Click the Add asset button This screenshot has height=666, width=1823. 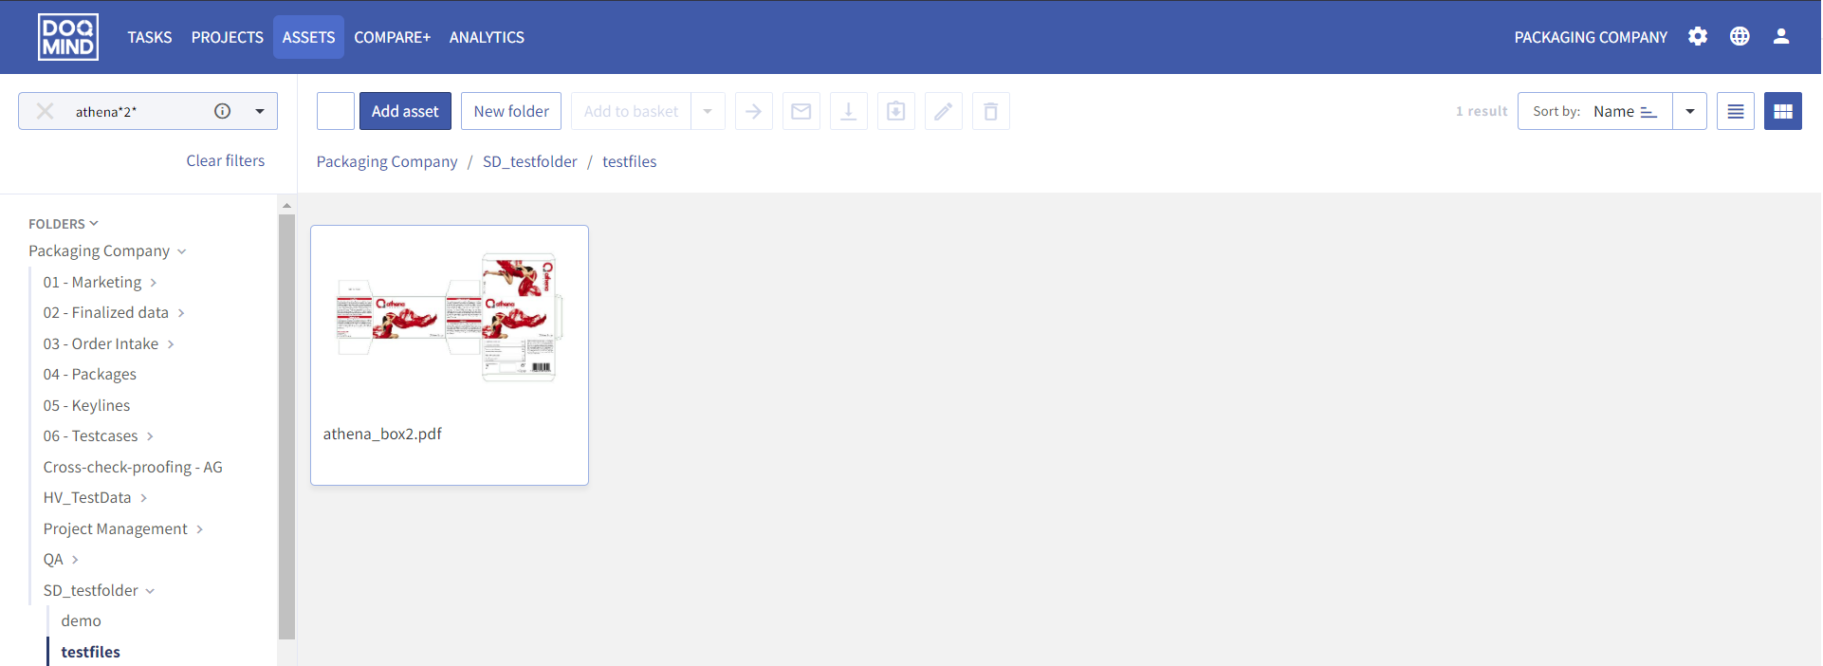click(x=405, y=111)
